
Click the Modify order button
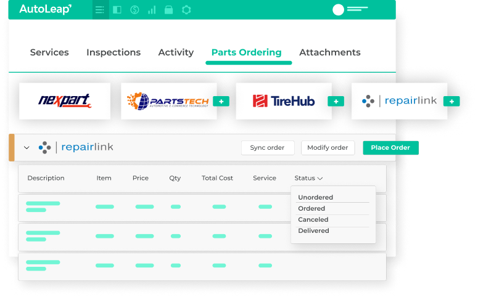tap(328, 148)
